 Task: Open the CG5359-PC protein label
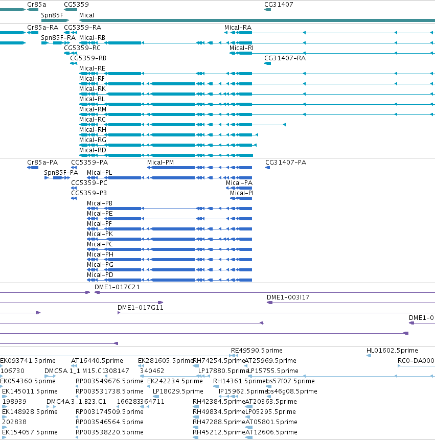coord(89,183)
